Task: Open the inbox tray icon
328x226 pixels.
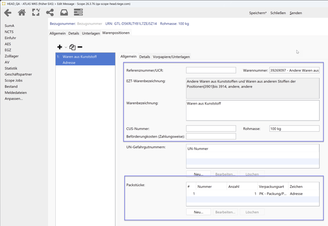Action: 64,13
